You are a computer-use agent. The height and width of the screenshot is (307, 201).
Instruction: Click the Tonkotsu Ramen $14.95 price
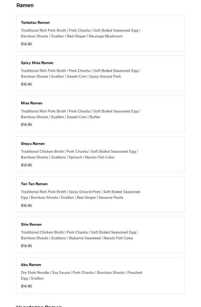click(x=26, y=44)
